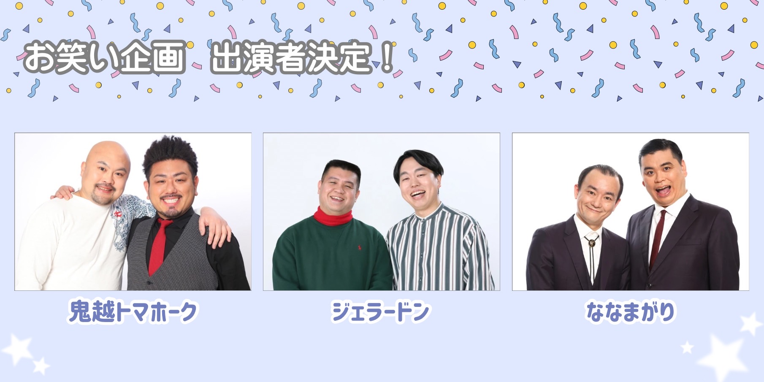Image resolution: width=764 pixels, height=382 pixels.
Task: Click the exclamation mark in the title
Action: tap(387, 57)
